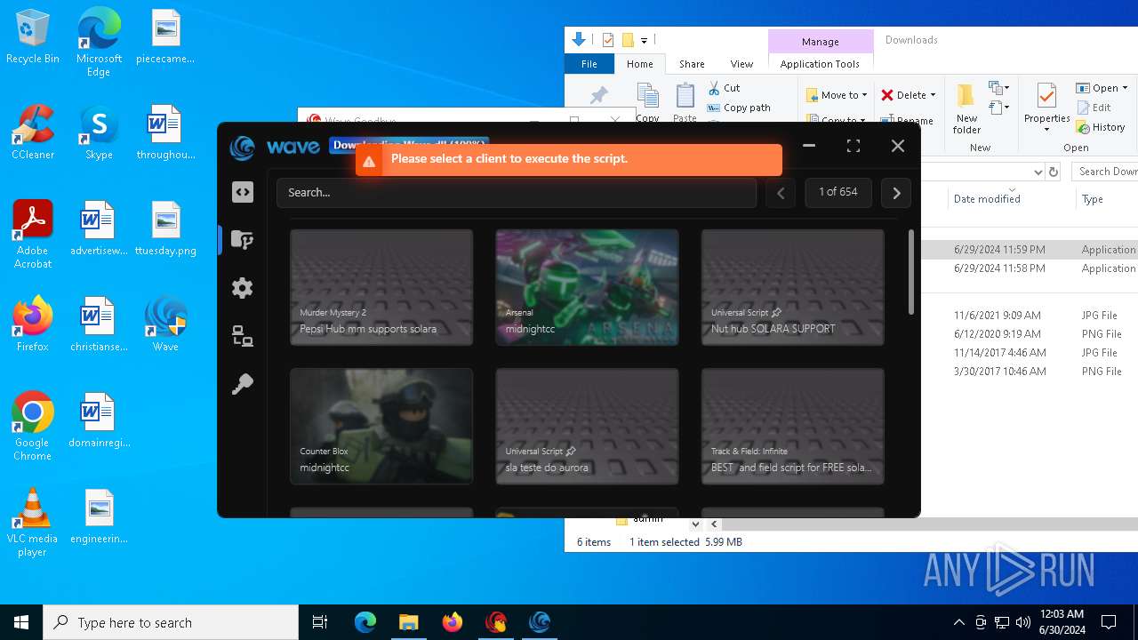1138x640 pixels.
Task: Select the Skype desktop icon
Action: [x=99, y=133]
